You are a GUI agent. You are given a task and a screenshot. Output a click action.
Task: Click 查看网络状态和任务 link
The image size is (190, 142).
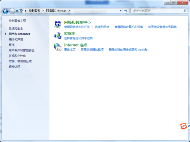point(77,27)
